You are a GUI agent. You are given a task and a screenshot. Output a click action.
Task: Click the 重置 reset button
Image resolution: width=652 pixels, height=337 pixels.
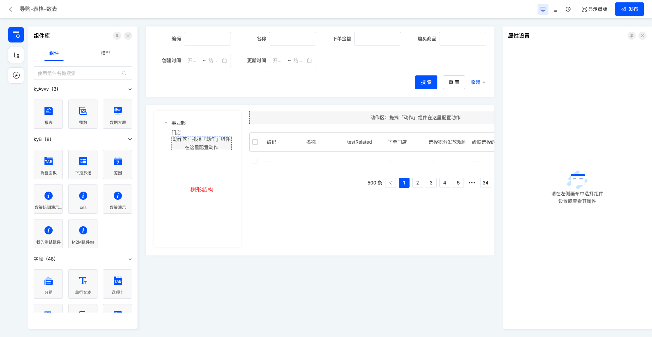pos(454,82)
